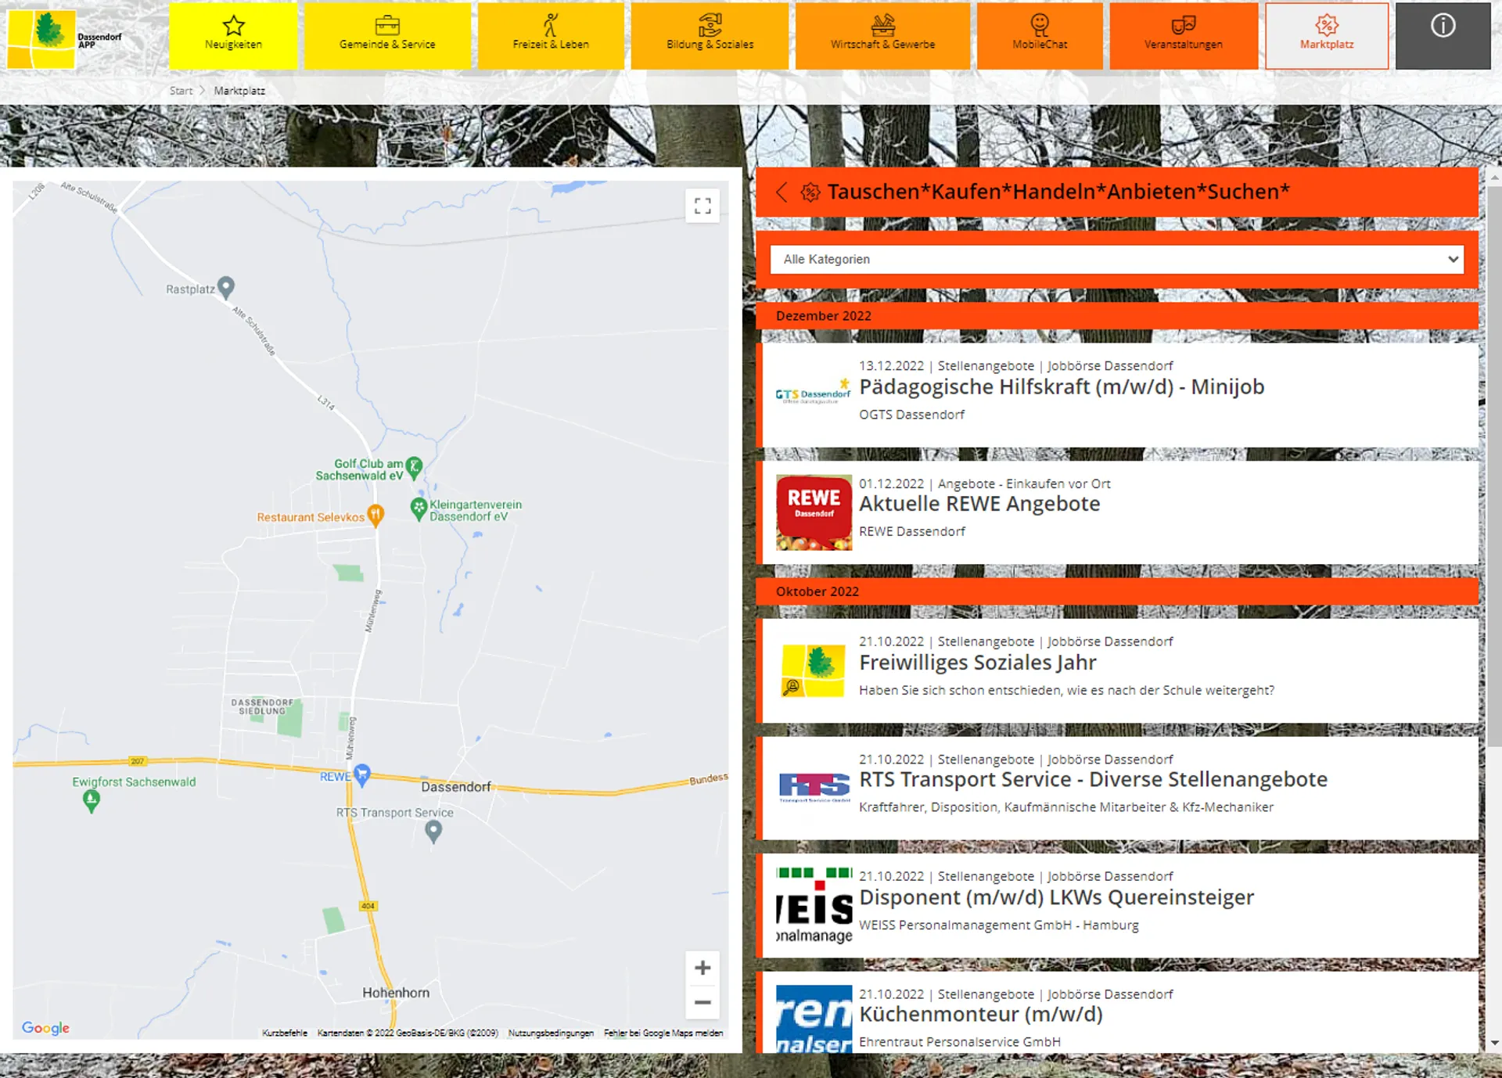Click Fehler bei Google Maps melden
1502x1078 pixels.
(663, 1033)
